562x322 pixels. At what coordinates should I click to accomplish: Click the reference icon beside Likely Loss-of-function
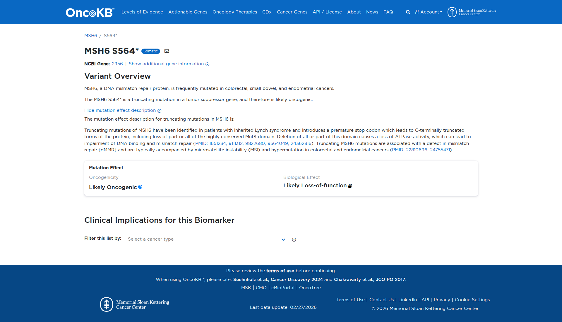350,185
